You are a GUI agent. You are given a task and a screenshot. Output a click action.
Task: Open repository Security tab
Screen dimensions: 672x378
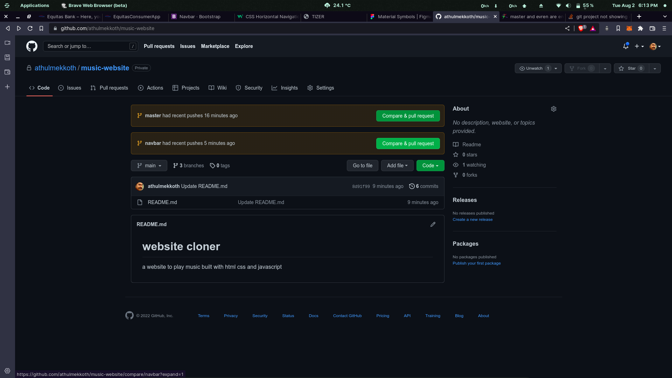click(249, 88)
